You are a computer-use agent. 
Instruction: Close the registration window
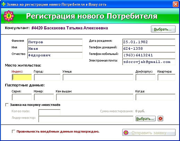pos(175,4)
